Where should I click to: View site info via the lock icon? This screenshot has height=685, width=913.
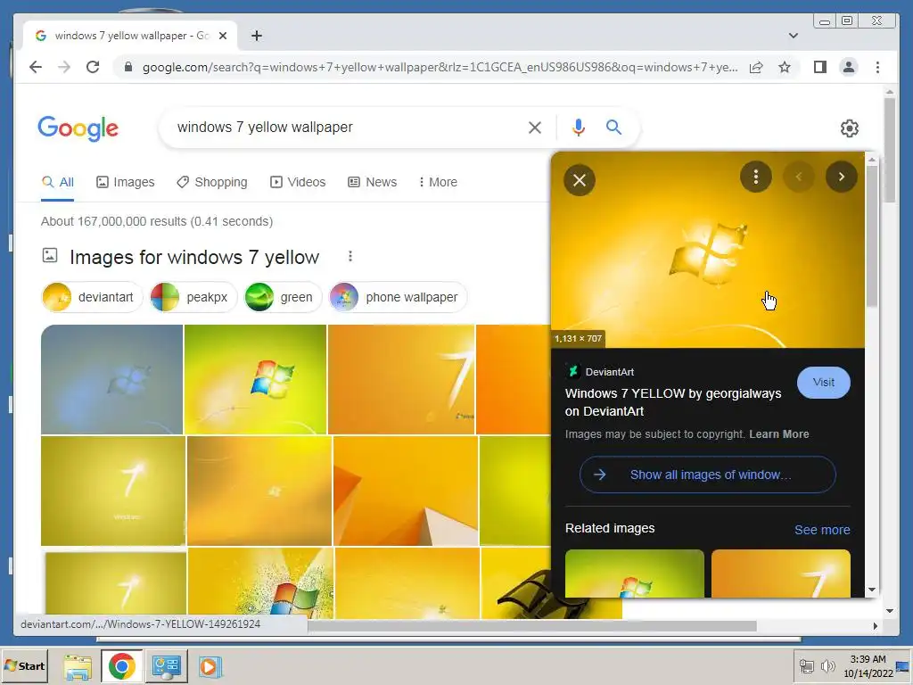128,67
